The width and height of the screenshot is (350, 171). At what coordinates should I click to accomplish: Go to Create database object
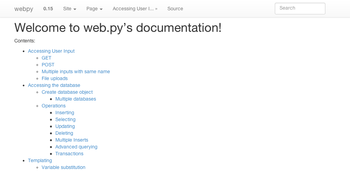pos(67,92)
